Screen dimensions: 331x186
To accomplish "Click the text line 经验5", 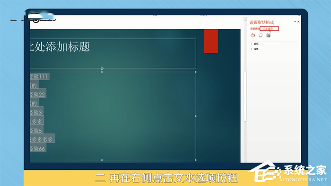I will [36, 131].
